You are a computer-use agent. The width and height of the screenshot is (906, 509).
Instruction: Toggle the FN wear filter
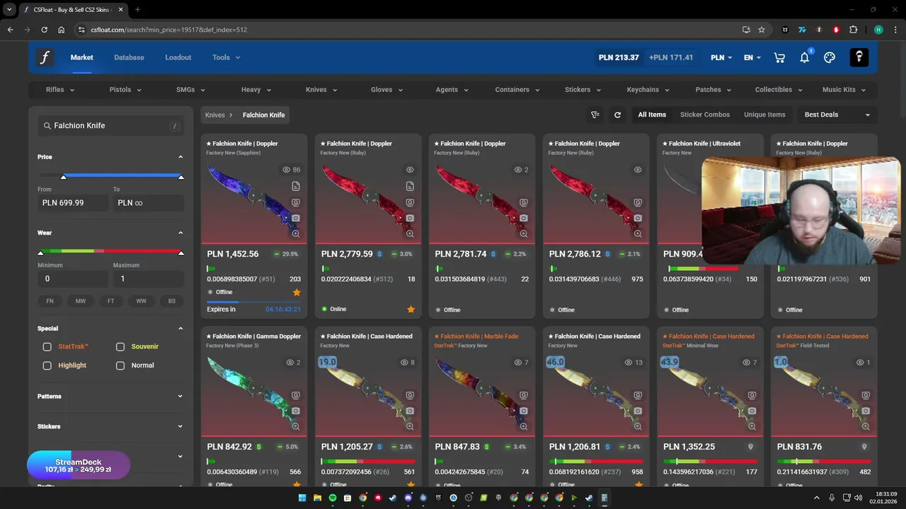[50, 301]
